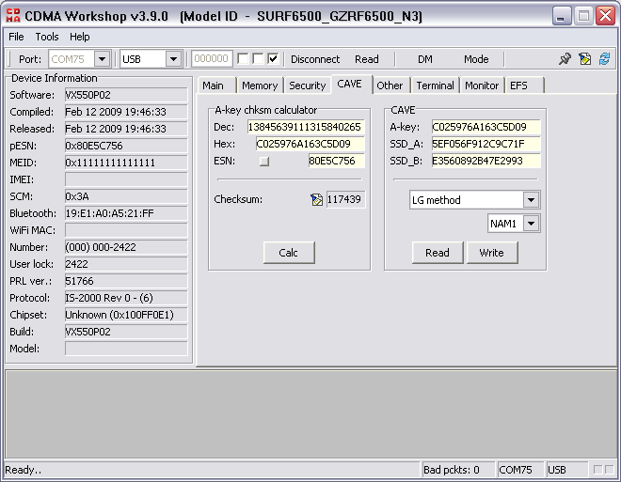
Task: Click the Build value VX550P02
Action: [126, 332]
